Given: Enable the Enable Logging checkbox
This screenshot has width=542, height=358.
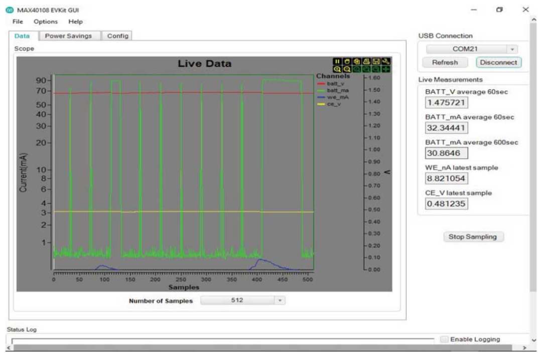Looking at the screenshot, I should [444, 339].
